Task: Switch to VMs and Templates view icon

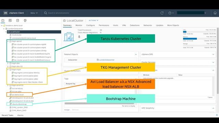Action: point(10,20)
